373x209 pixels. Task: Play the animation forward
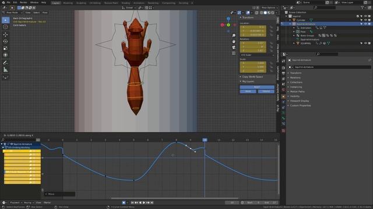click(x=144, y=203)
